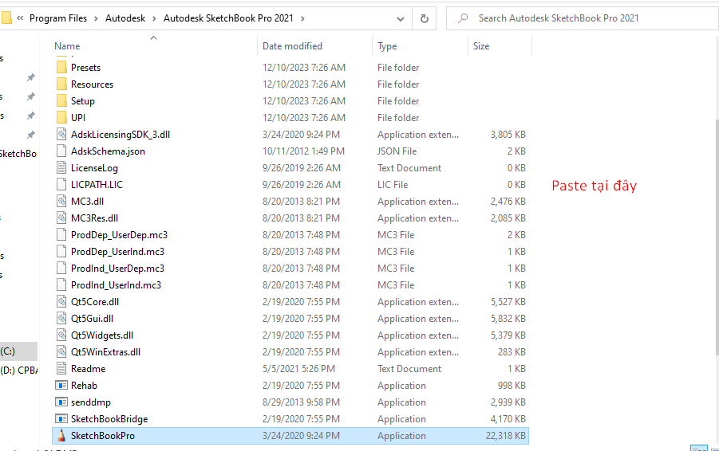Sort files by Size column
This screenshot has height=451, width=719.
[500, 45]
